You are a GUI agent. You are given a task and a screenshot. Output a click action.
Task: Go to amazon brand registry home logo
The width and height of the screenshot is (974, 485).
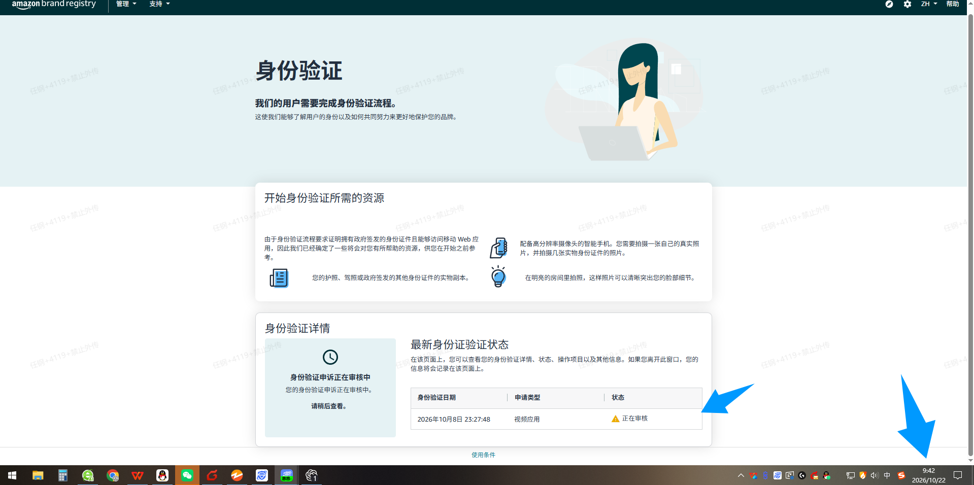tap(54, 4)
